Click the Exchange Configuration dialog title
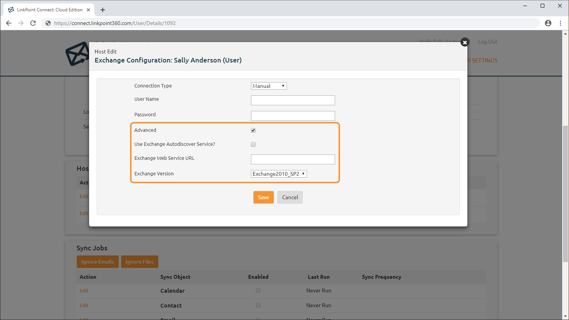The image size is (569, 320). coord(168,60)
